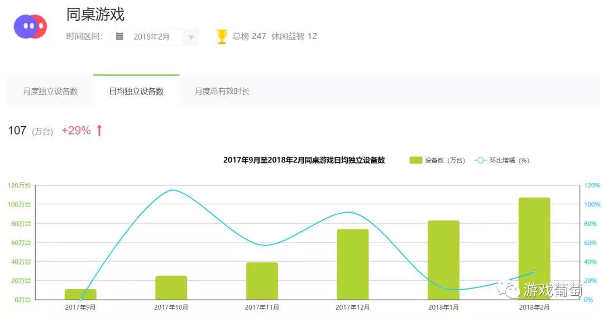
Task: Click the 2018年2月 axis label
Action: pyautogui.click(x=534, y=308)
